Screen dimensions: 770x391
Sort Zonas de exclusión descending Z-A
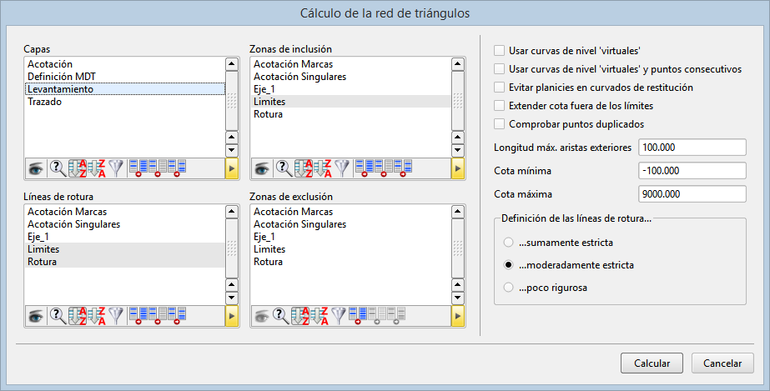pos(320,316)
